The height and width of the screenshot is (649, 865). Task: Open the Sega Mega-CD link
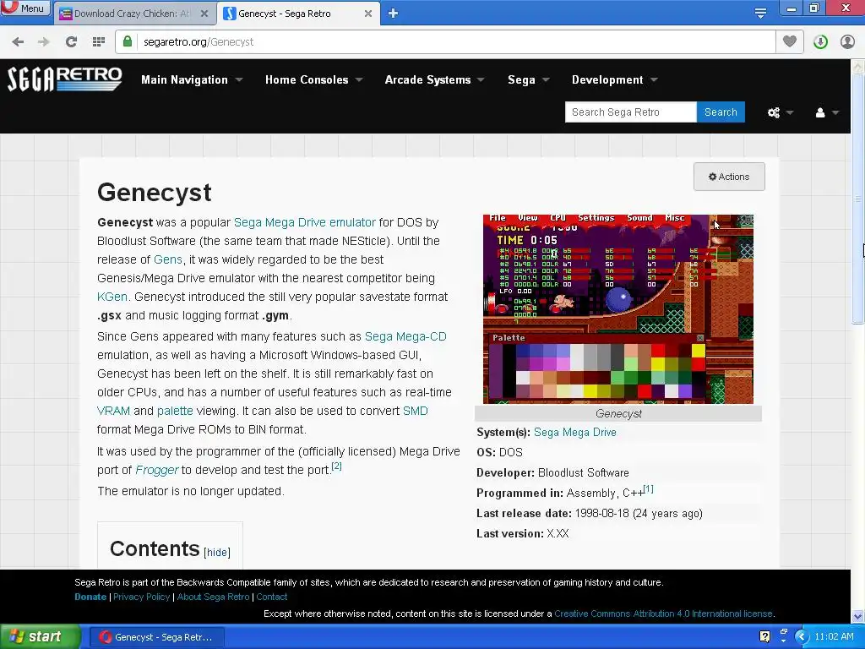(405, 336)
